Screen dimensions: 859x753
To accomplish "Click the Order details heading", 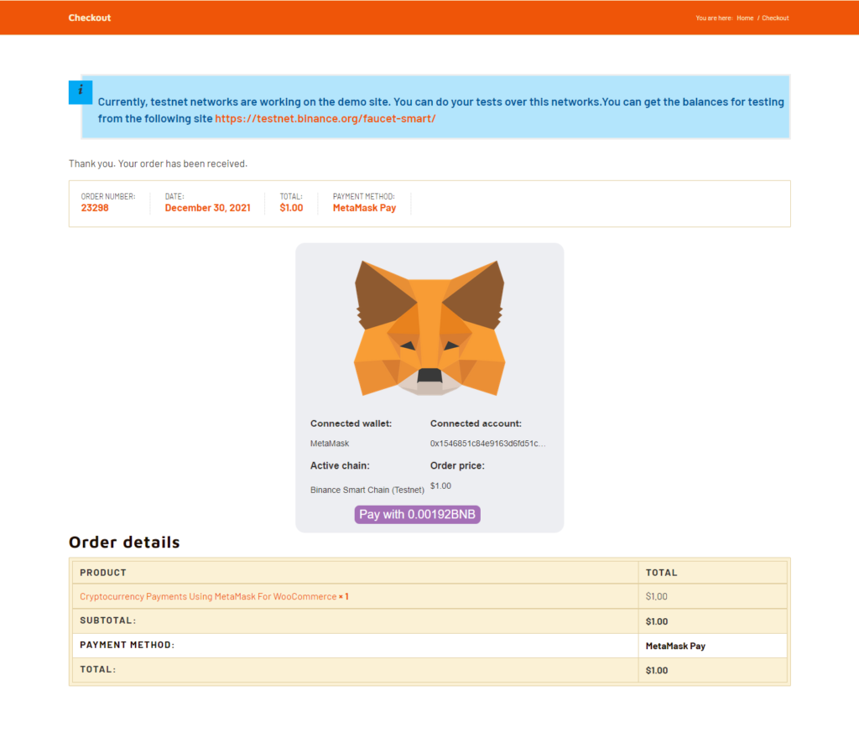I will [124, 542].
